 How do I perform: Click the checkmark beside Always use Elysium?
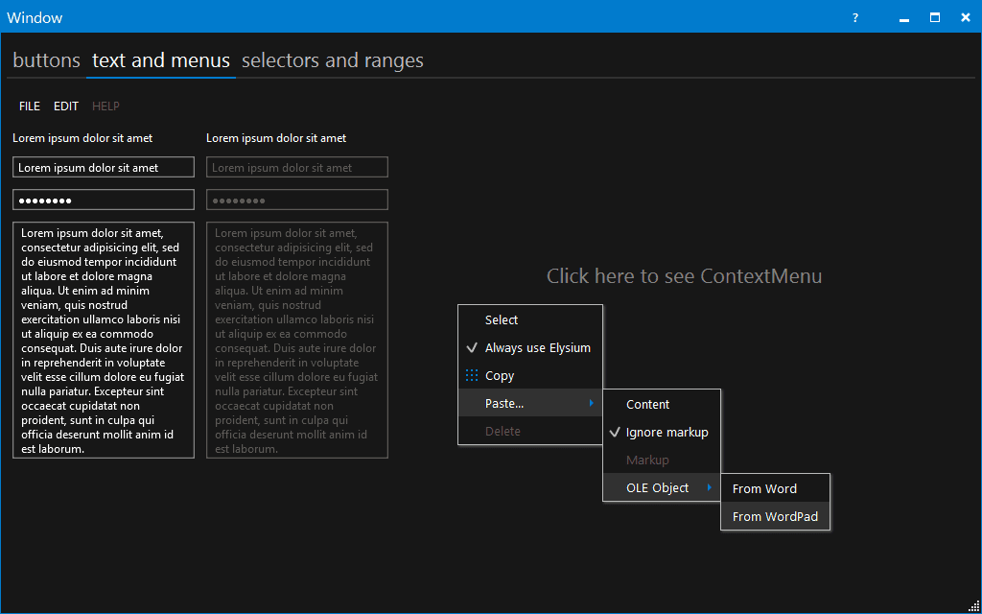pos(473,347)
